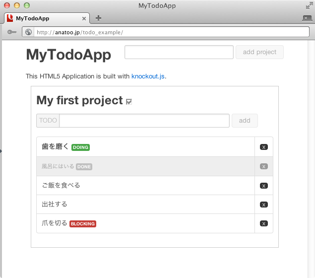
Task: Delete the ご飯を食べる task using x
Action: click(264, 186)
